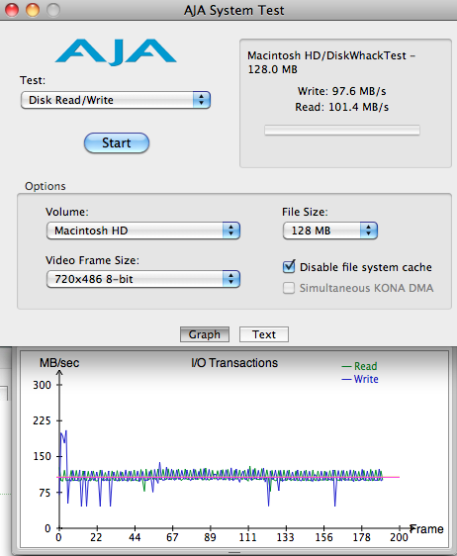Click the 75 value on the vertical axis

pyautogui.click(x=46, y=493)
